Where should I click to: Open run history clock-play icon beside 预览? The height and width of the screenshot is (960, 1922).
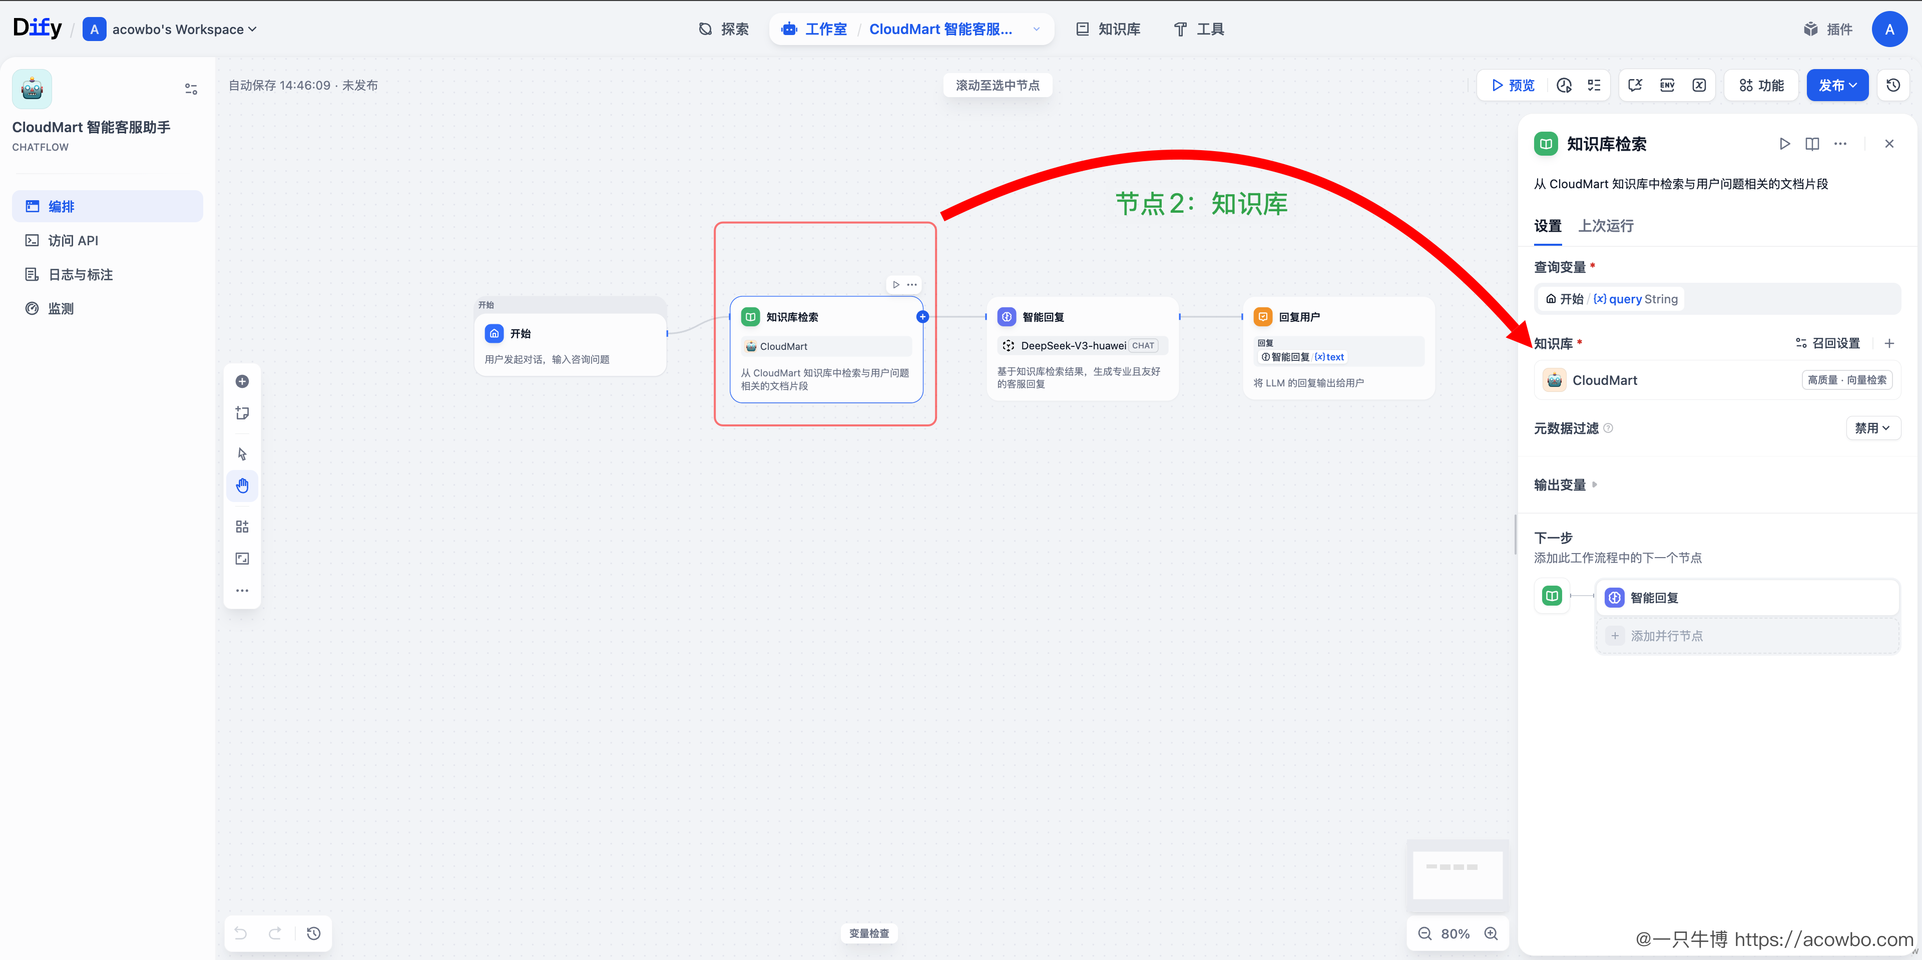tap(1564, 85)
